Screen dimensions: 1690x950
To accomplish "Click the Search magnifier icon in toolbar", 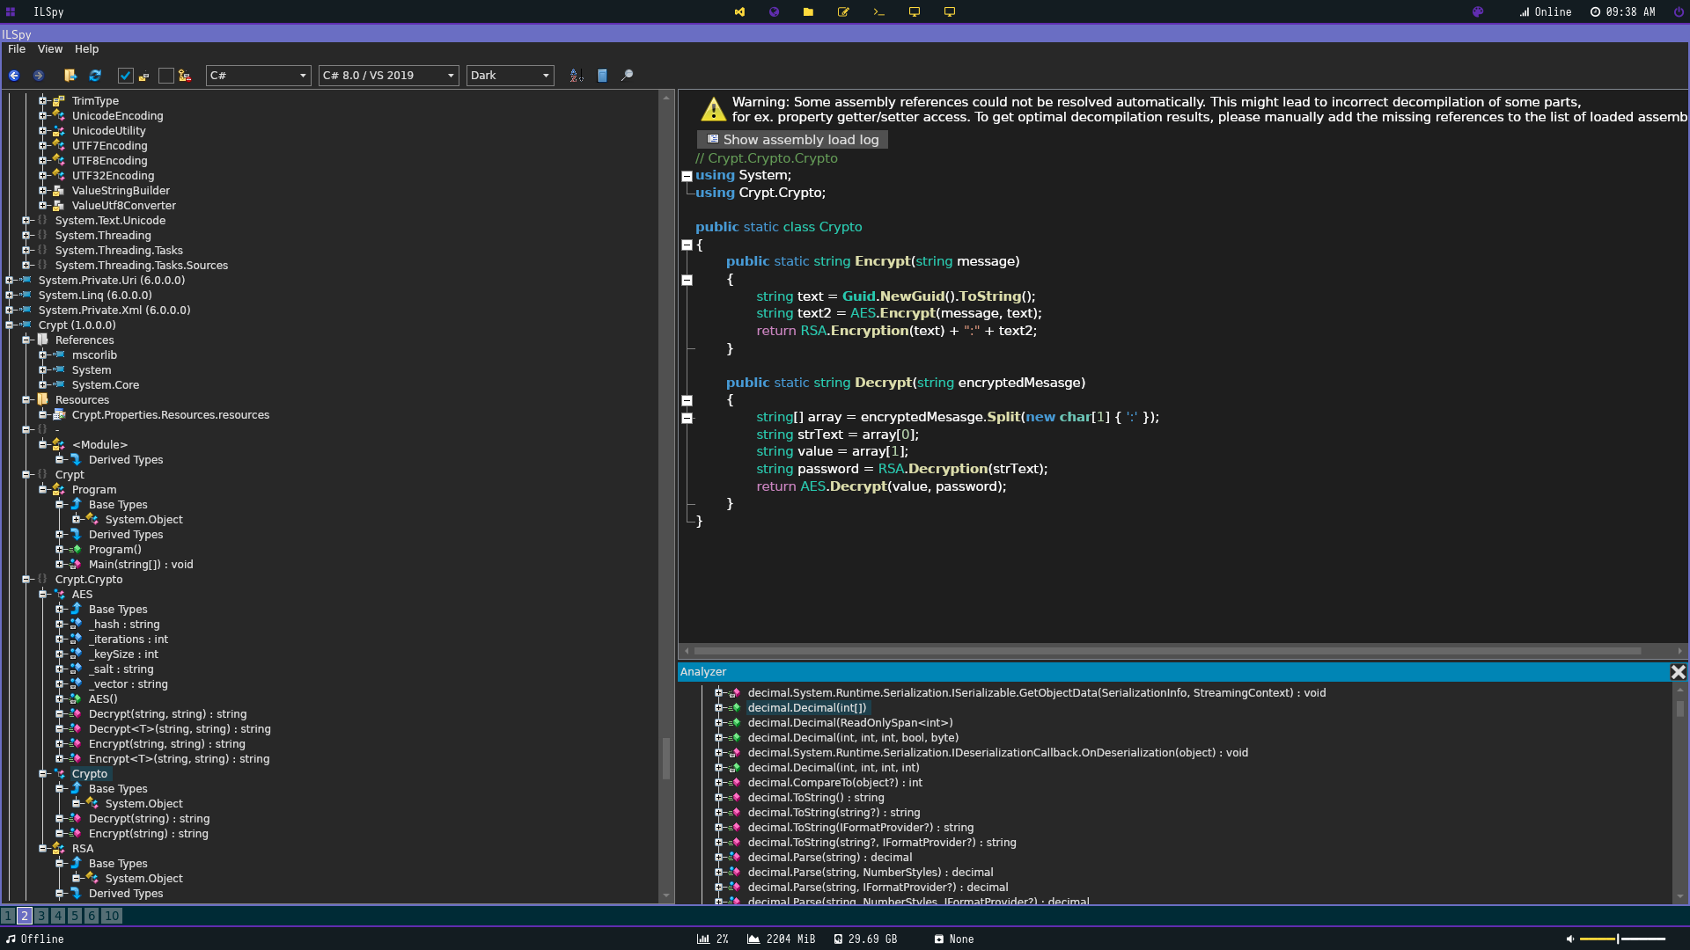I will tap(627, 76).
